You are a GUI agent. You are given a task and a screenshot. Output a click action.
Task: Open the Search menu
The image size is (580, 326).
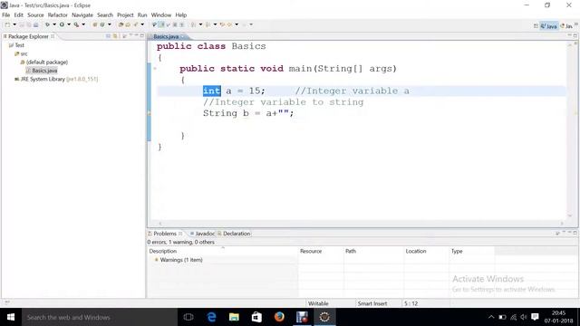tap(105, 15)
